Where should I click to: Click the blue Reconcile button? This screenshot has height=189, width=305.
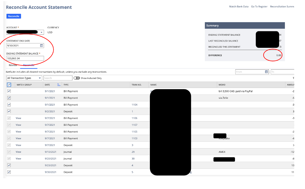[x=14, y=16]
